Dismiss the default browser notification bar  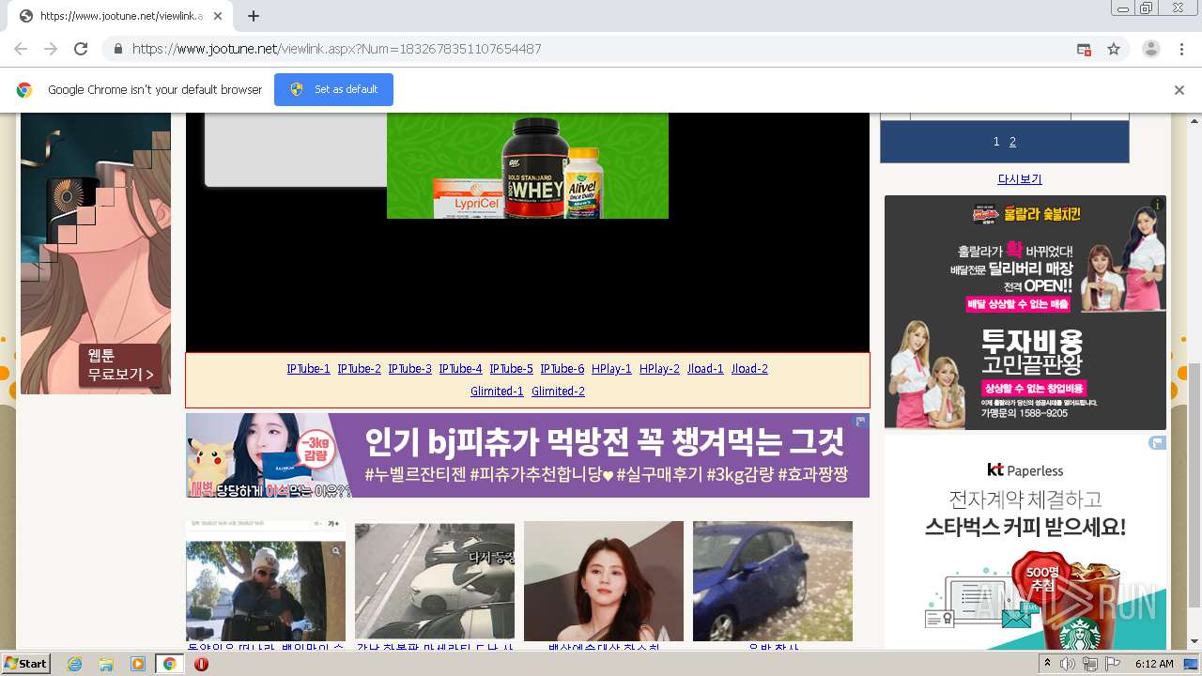[x=1179, y=90]
